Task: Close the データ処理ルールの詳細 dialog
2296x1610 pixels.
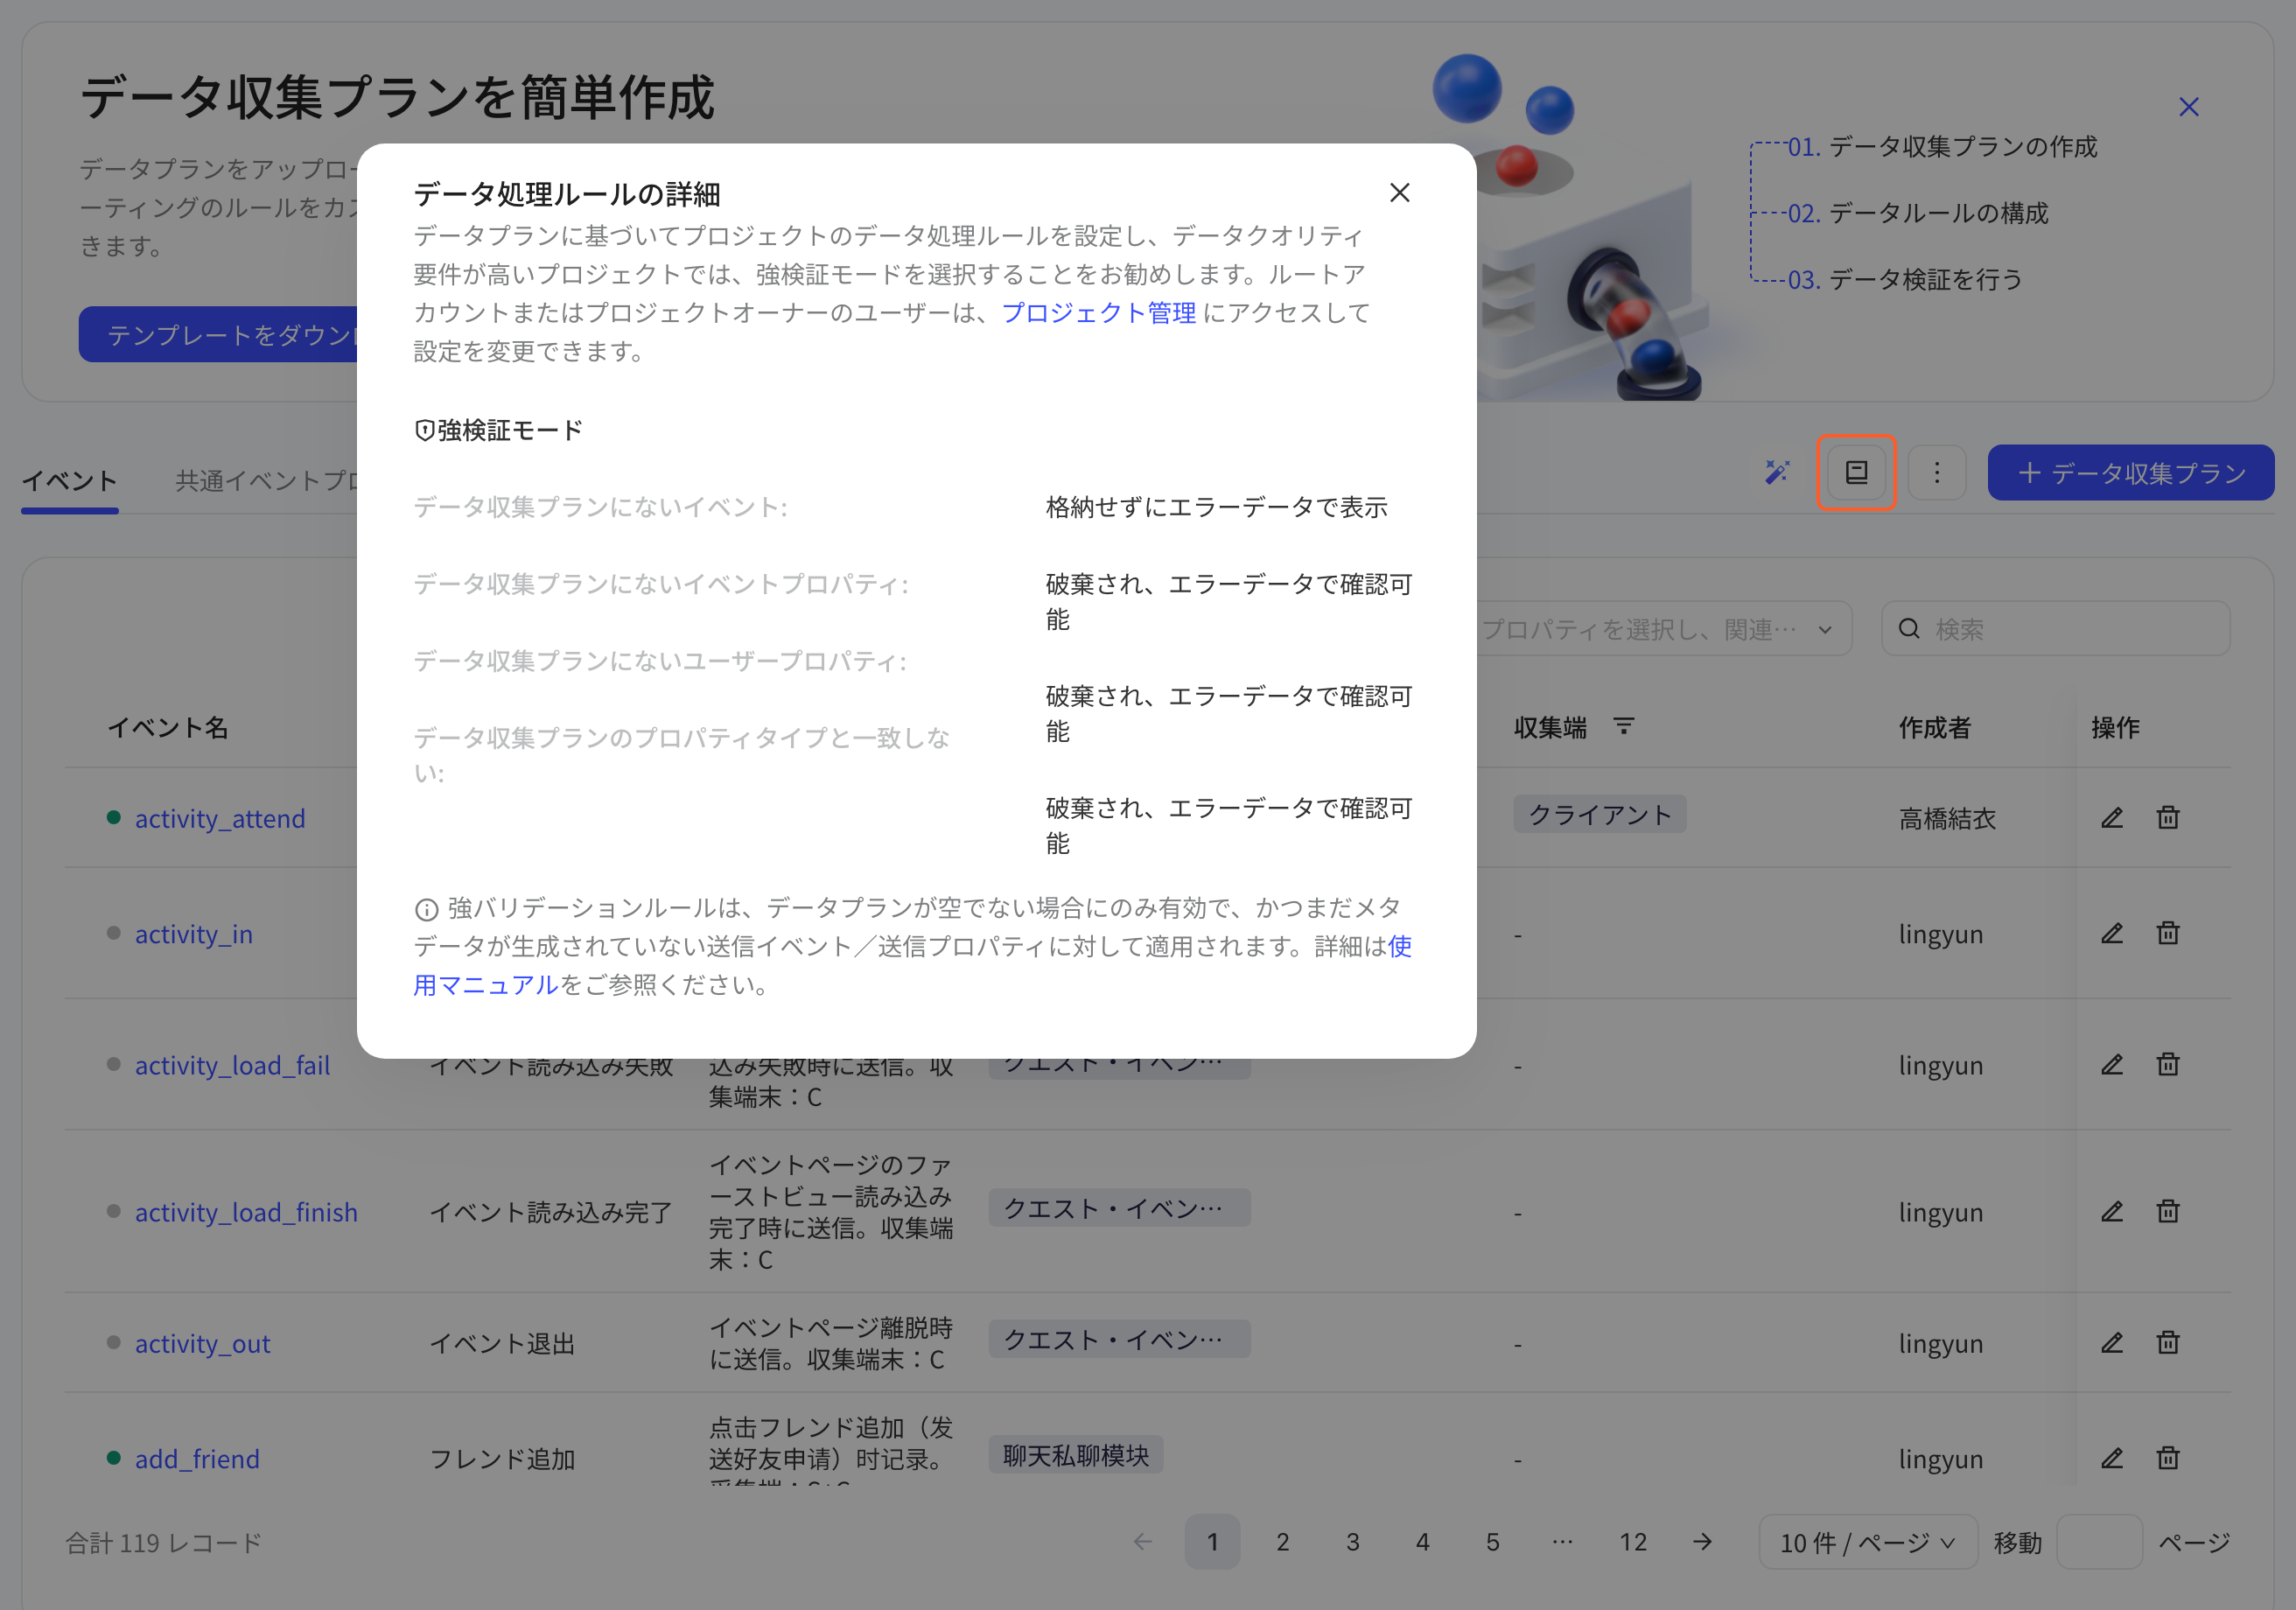Action: coord(1399,193)
